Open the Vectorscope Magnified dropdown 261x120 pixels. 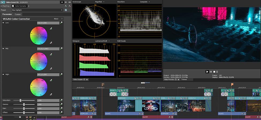pos(100,2)
